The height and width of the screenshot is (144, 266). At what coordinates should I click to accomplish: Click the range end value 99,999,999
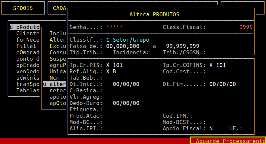(x=182, y=46)
